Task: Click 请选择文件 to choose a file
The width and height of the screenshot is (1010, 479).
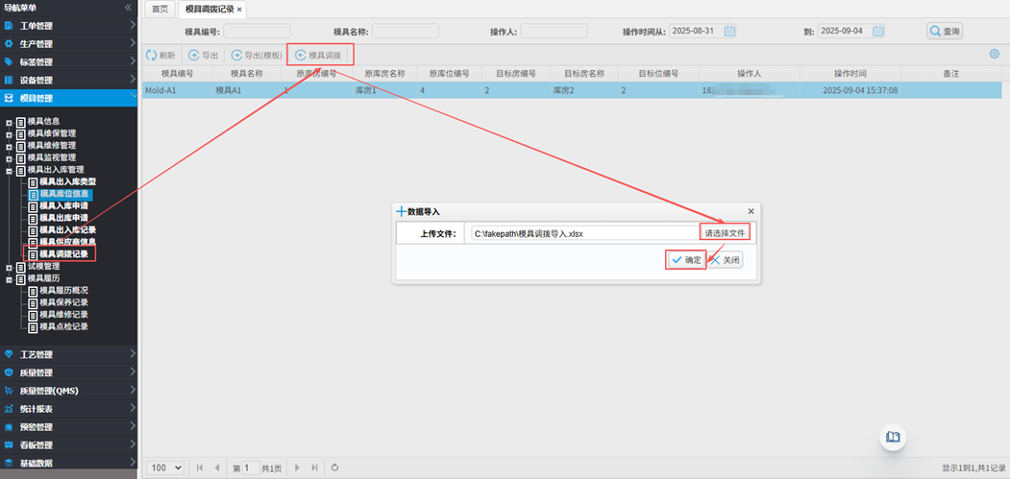Action: [x=724, y=233]
